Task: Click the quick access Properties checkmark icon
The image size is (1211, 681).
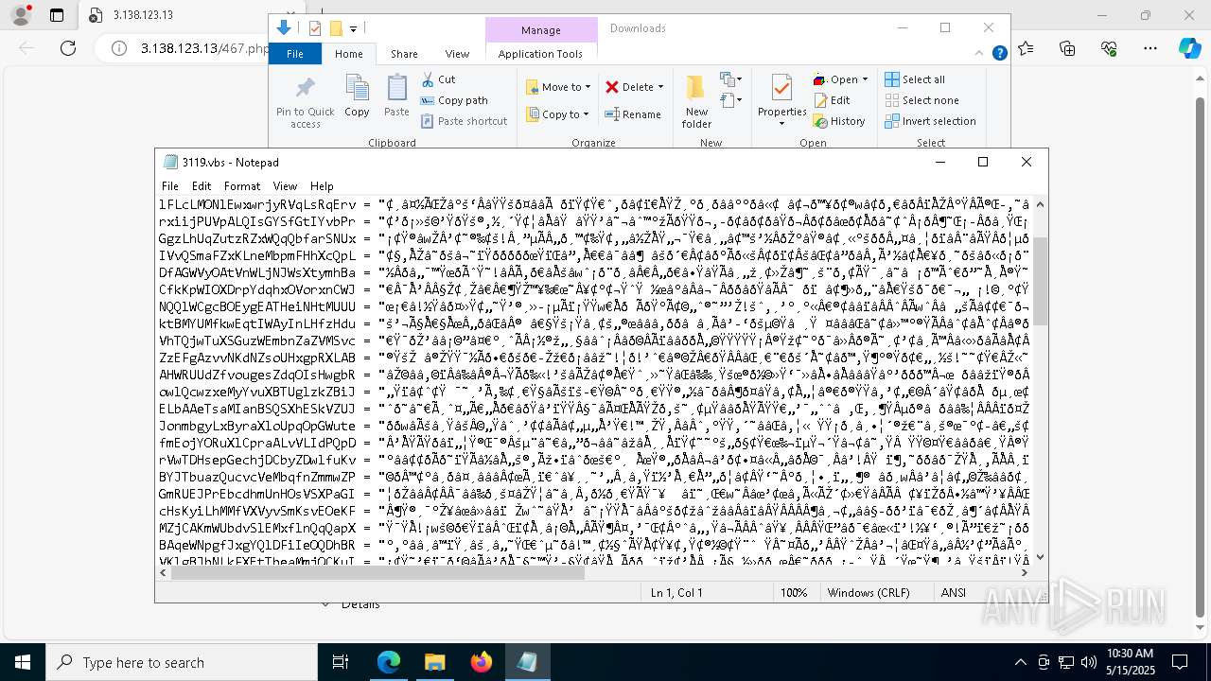Action: pos(315,28)
